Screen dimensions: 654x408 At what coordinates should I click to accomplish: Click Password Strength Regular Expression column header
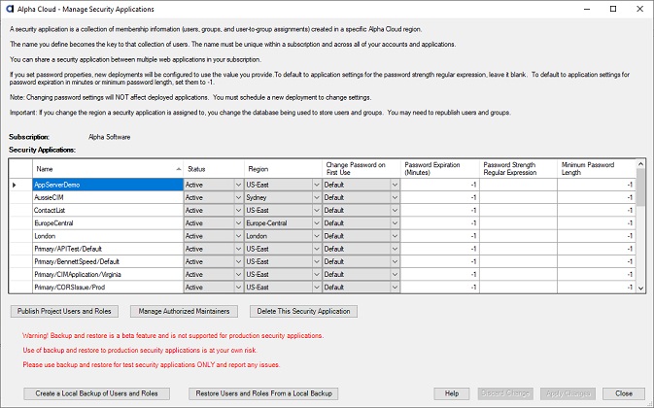pyautogui.click(x=519, y=169)
